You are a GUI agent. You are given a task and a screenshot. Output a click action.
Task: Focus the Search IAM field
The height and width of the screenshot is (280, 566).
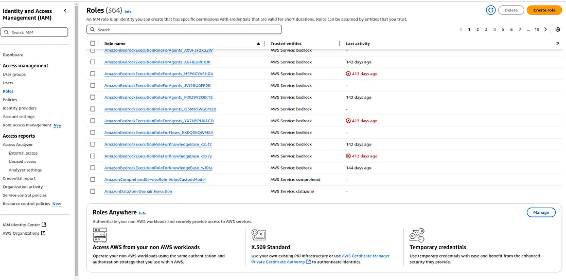click(34, 32)
